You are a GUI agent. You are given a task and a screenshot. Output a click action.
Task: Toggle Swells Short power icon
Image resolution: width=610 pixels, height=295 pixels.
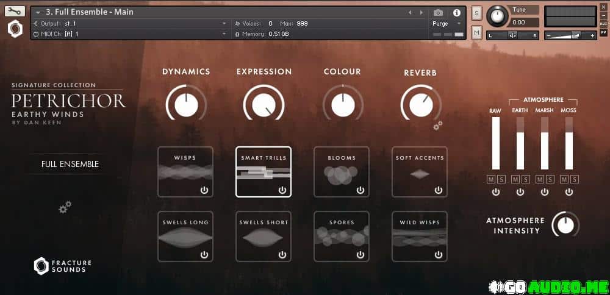[x=282, y=255]
